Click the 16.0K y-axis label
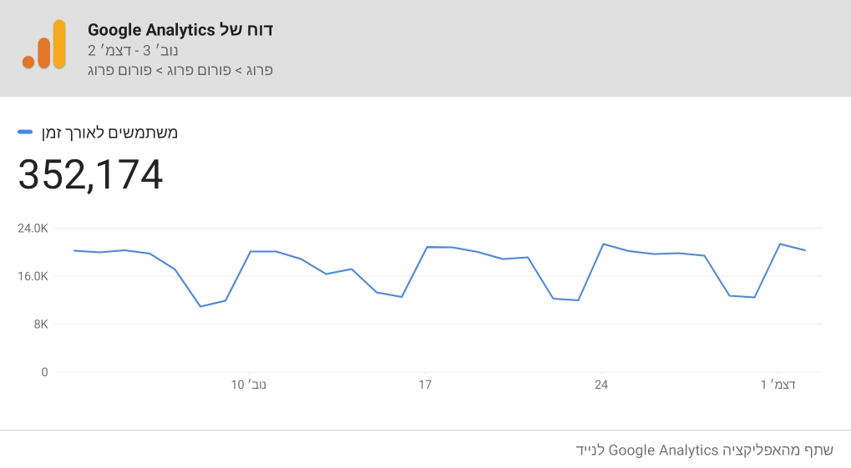Viewport: 851px width, 468px height. (34, 276)
